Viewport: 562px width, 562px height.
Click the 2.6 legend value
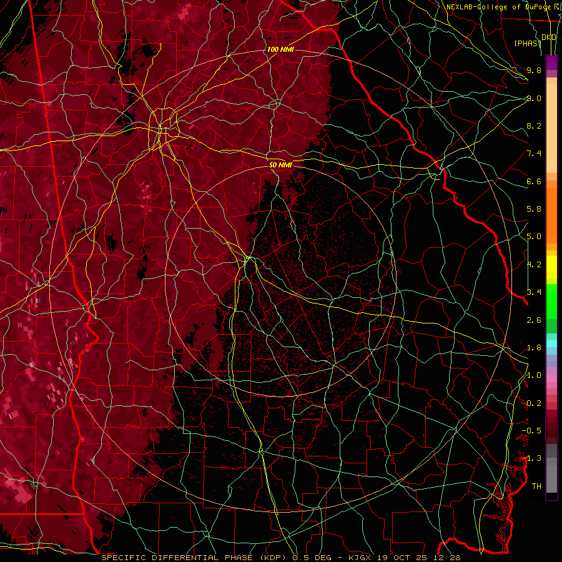534,320
